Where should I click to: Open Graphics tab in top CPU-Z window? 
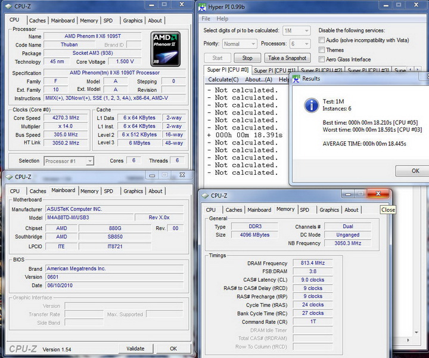click(133, 20)
